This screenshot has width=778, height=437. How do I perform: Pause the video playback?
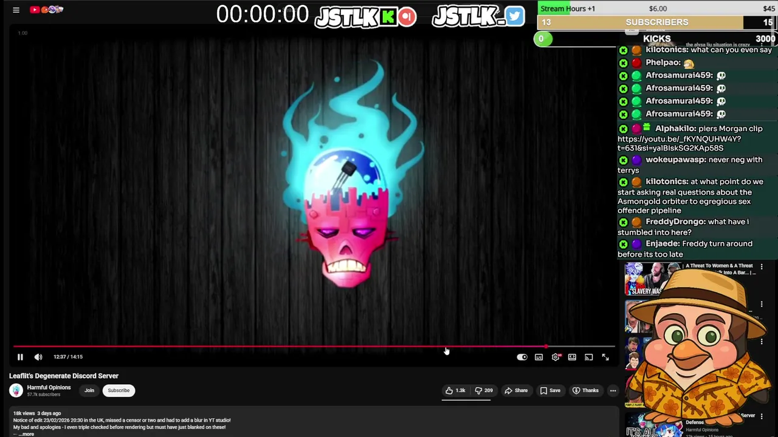tap(20, 357)
